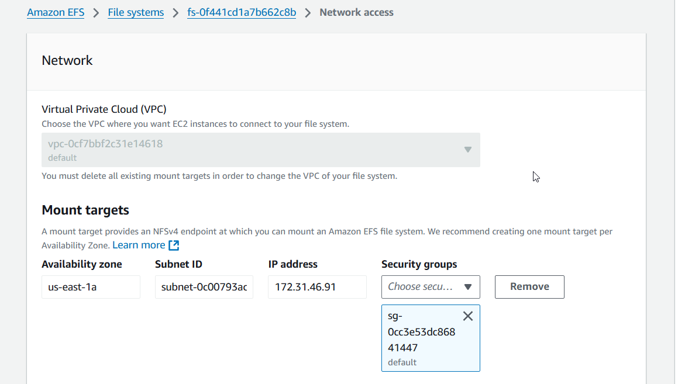Click the Network access breadcrumb text

coord(356,12)
